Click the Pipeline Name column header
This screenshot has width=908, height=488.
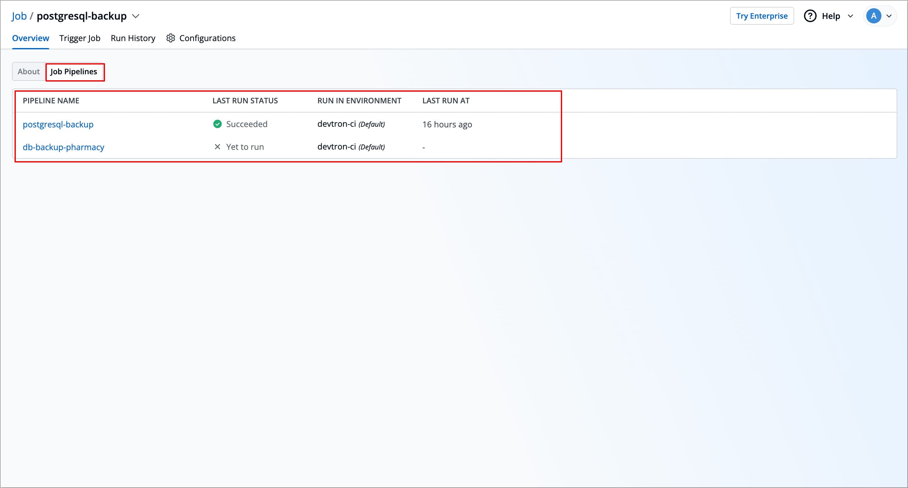51,101
